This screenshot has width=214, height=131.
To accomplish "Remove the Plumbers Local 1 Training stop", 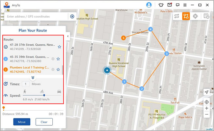I will [x=53, y=69].
